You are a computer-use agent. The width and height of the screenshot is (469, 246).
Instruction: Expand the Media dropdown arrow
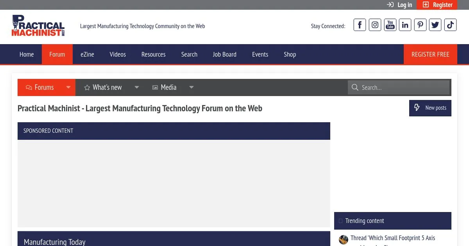[x=192, y=87]
